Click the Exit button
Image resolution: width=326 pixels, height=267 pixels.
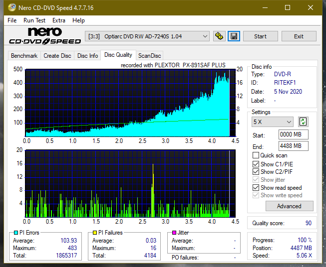[x=299, y=36]
